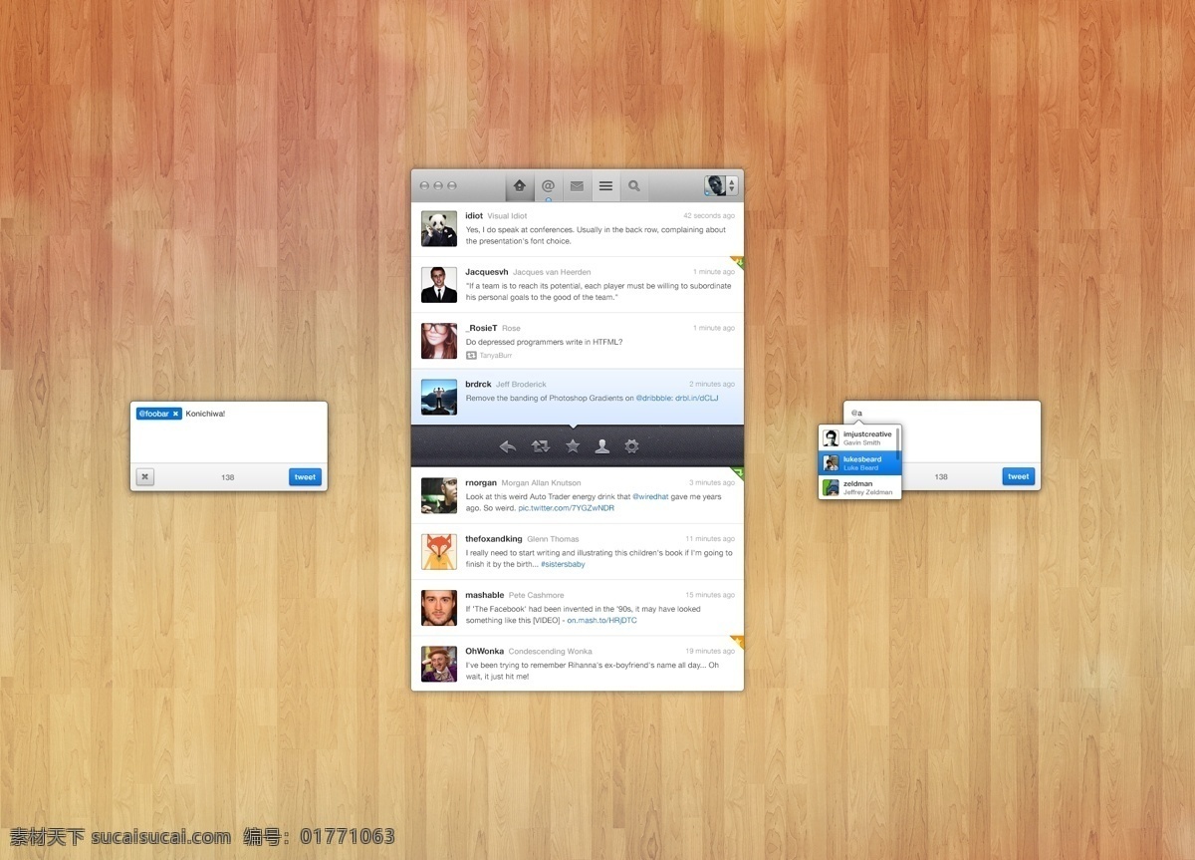Discard the Konichiwa compose window

click(145, 477)
